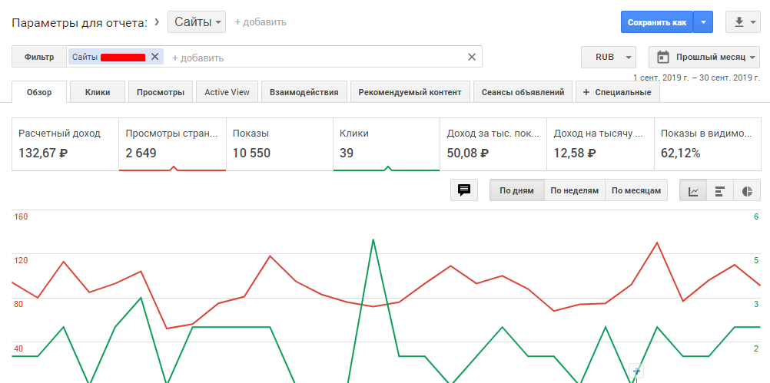The height and width of the screenshot is (383, 770).
Task: Clear all filters with the X icon
Action: (x=472, y=57)
